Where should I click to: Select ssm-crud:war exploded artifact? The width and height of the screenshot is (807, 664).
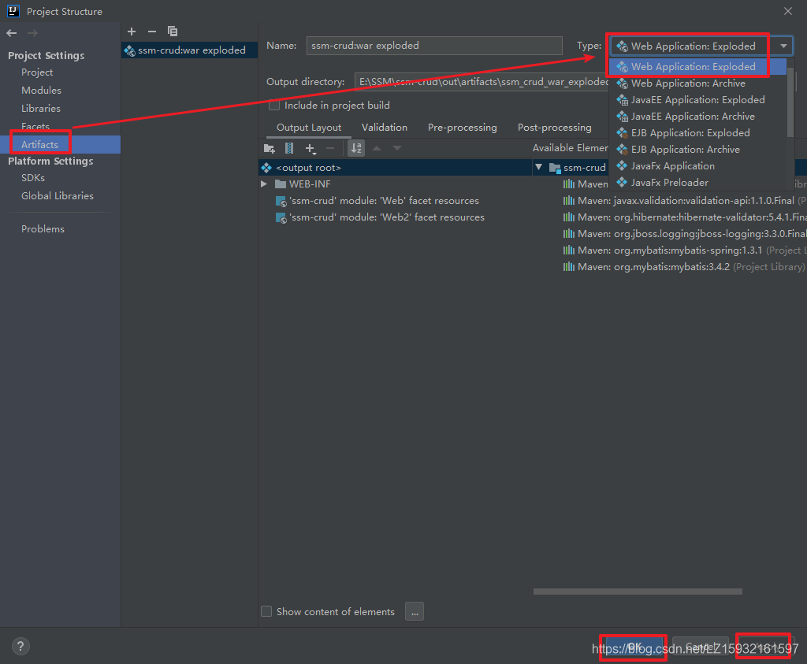click(x=189, y=50)
